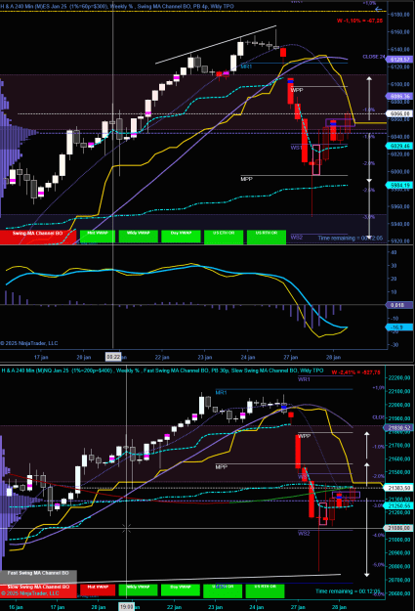This screenshot has width=415, height=611.
Task: Select the pink rectangle drawing on ES chart
Action: tap(316, 159)
